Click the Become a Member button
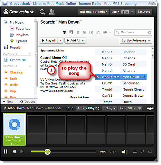Screen dimensions: 161x165 pos(93,12)
